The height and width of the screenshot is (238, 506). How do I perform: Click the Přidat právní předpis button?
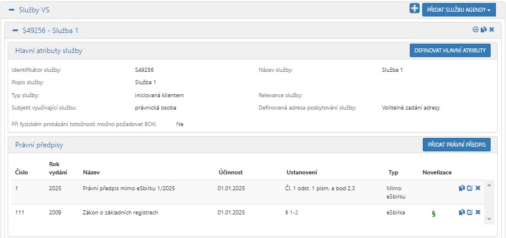(456, 144)
